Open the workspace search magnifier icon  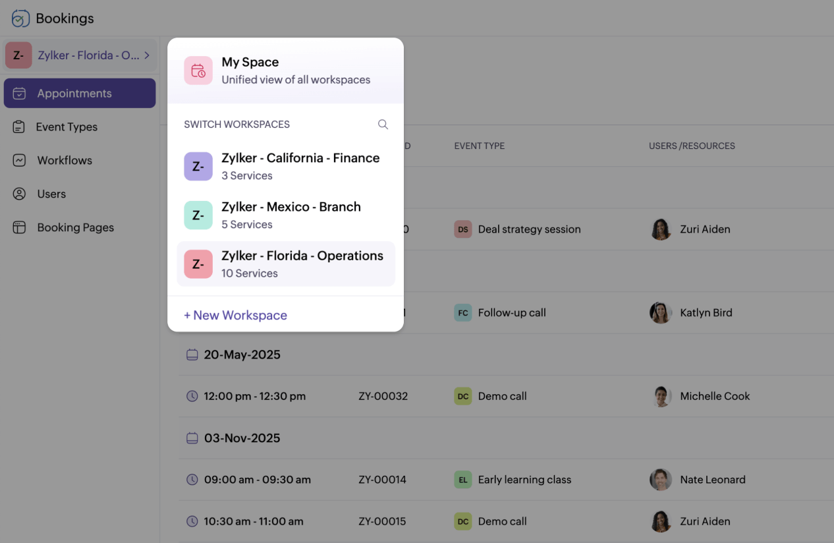(383, 124)
